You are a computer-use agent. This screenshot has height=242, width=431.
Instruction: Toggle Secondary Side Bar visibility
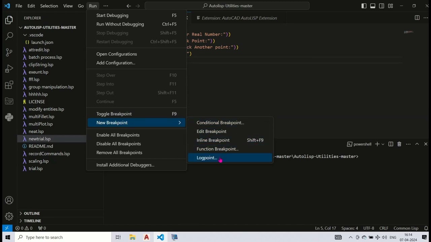(382, 6)
